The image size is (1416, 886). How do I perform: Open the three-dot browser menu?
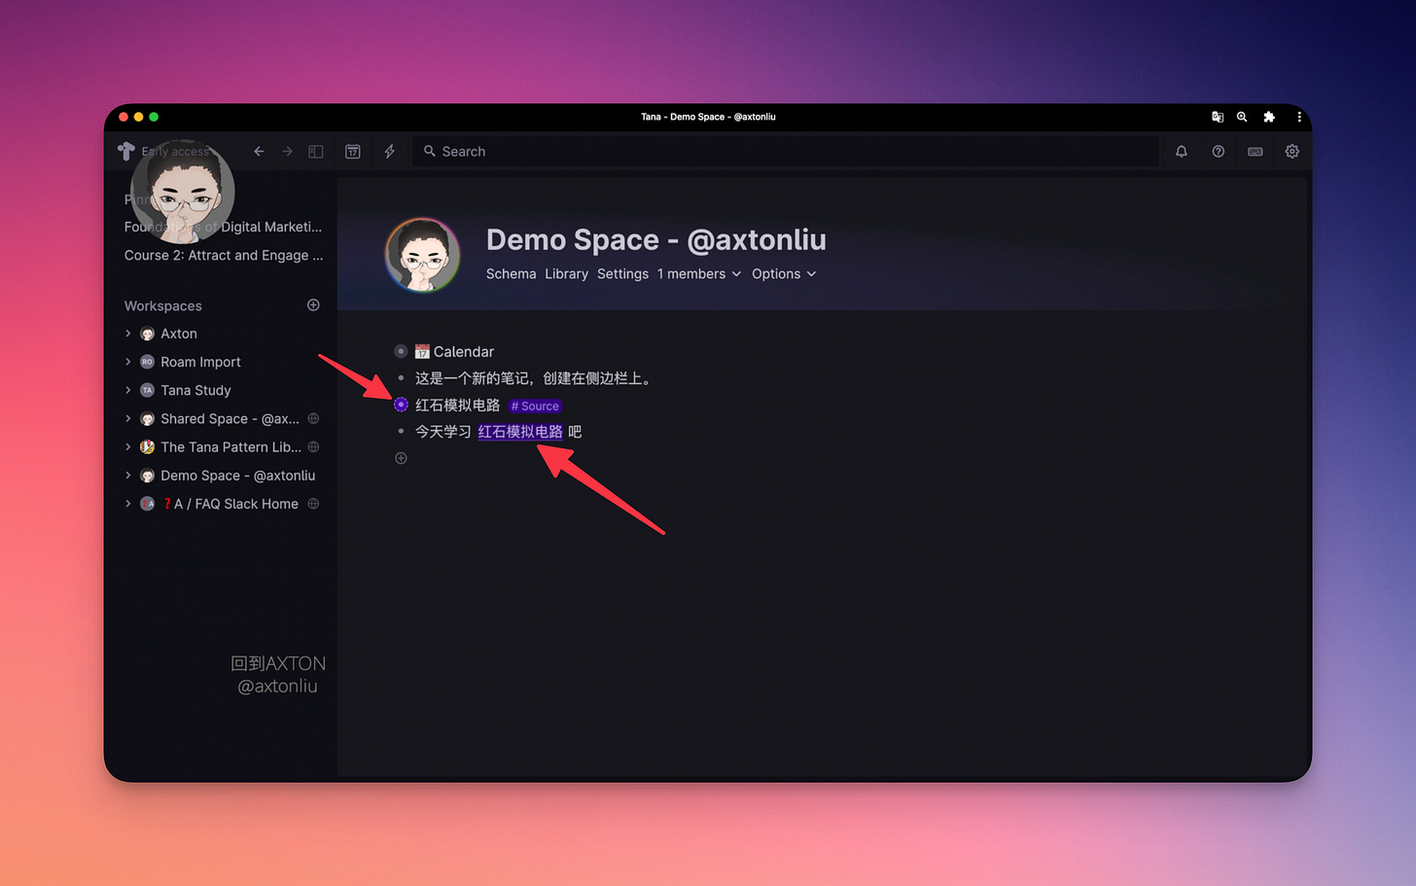pyautogui.click(x=1299, y=117)
